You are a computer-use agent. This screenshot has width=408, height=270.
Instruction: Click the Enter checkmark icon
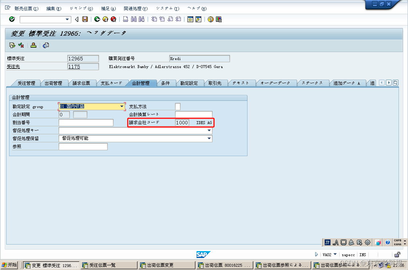[x=11, y=19]
